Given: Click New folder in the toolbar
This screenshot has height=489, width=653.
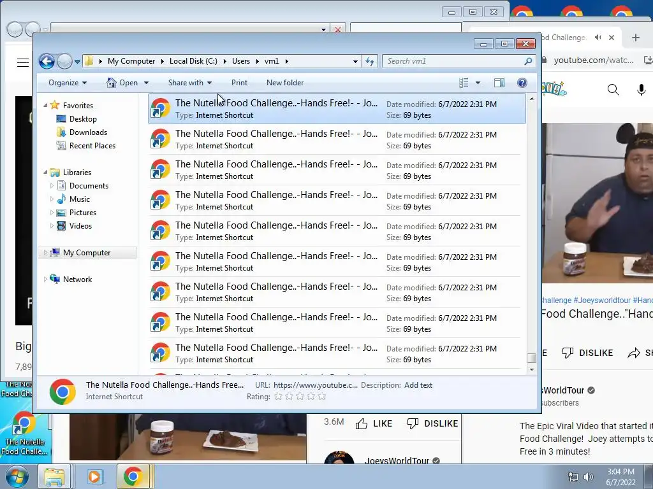Looking at the screenshot, I should [x=285, y=83].
